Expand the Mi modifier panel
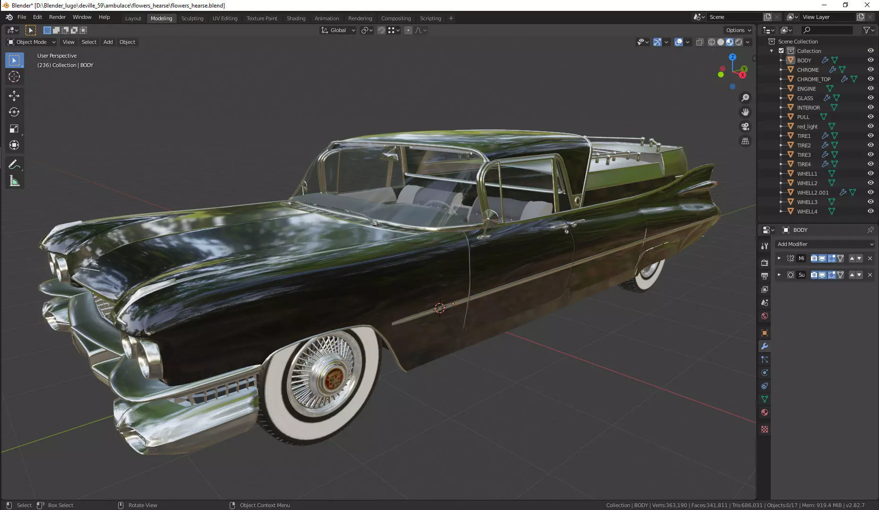This screenshot has width=879, height=510. tap(779, 258)
